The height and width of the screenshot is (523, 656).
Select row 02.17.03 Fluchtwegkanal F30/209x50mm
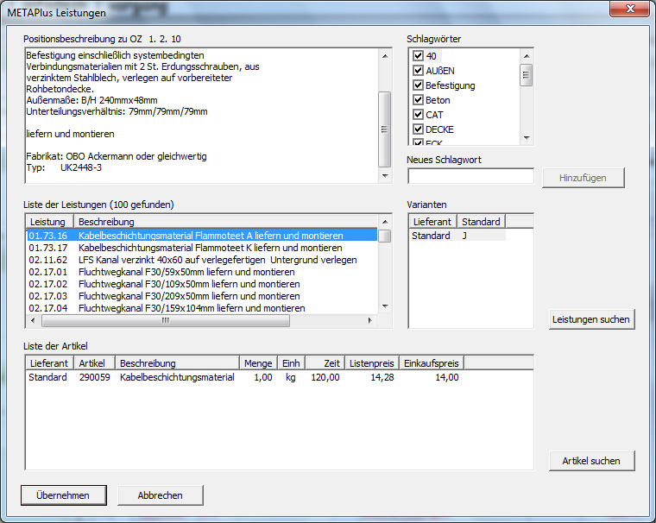point(202,296)
